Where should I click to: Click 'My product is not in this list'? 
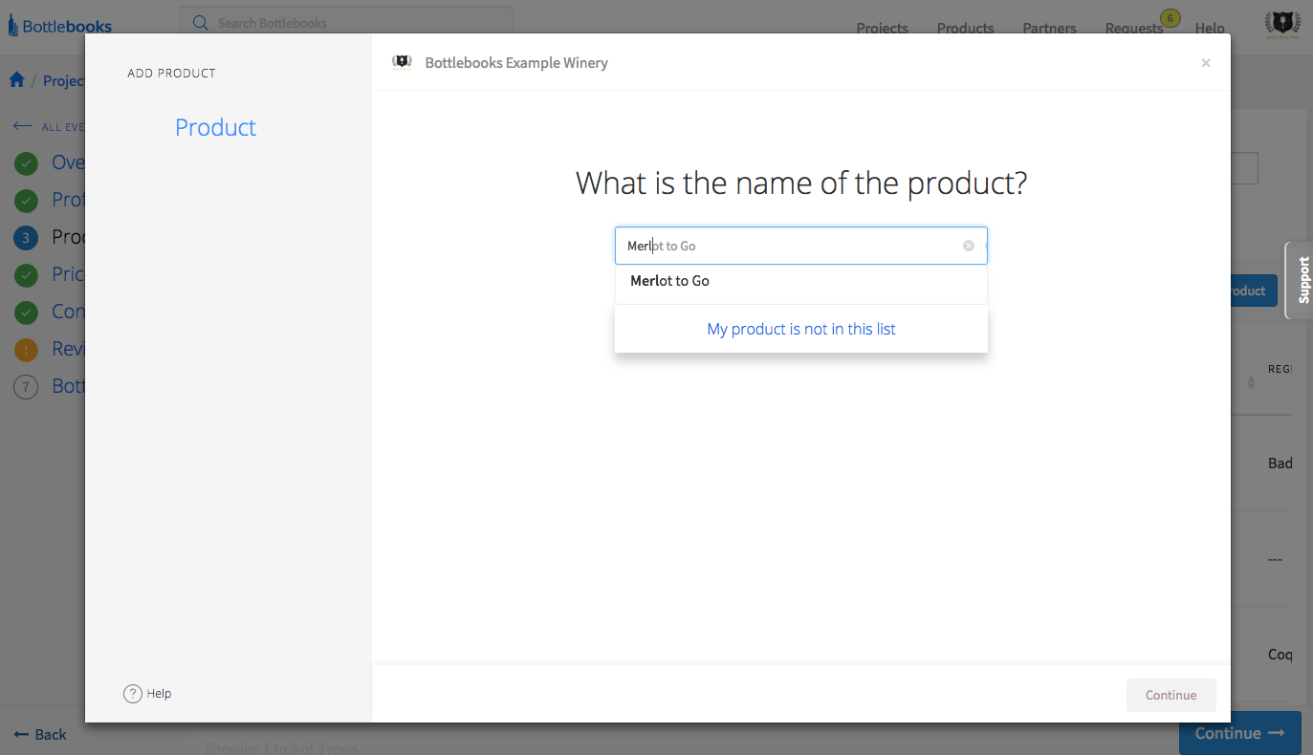801,329
